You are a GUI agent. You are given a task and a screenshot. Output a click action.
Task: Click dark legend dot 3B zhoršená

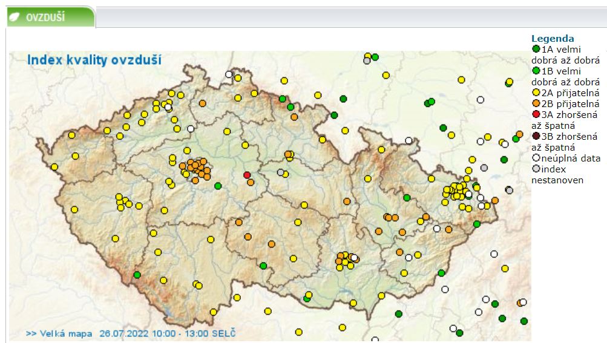point(536,136)
